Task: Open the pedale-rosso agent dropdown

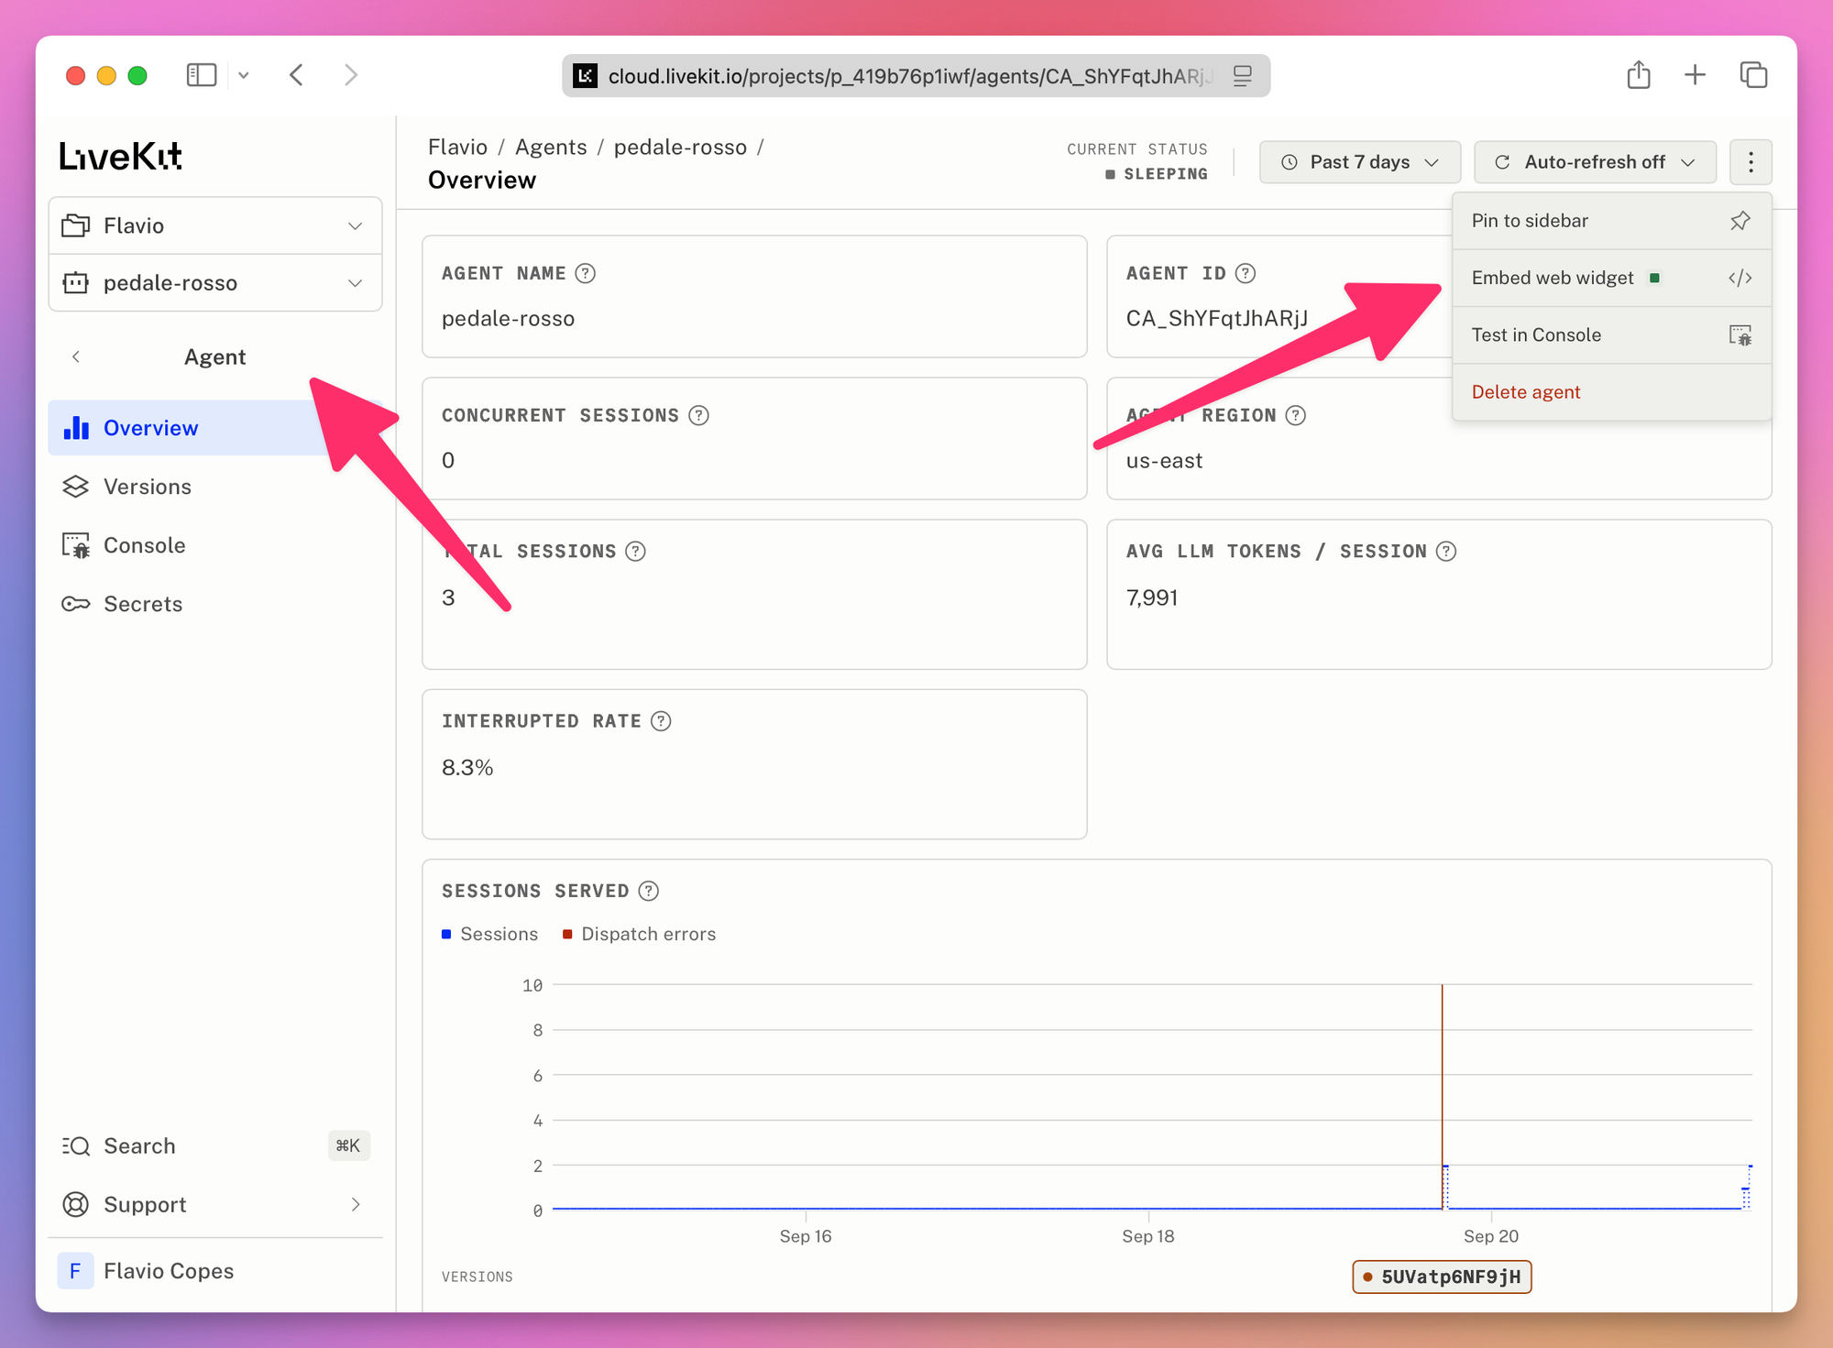Action: pyautogui.click(x=215, y=283)
